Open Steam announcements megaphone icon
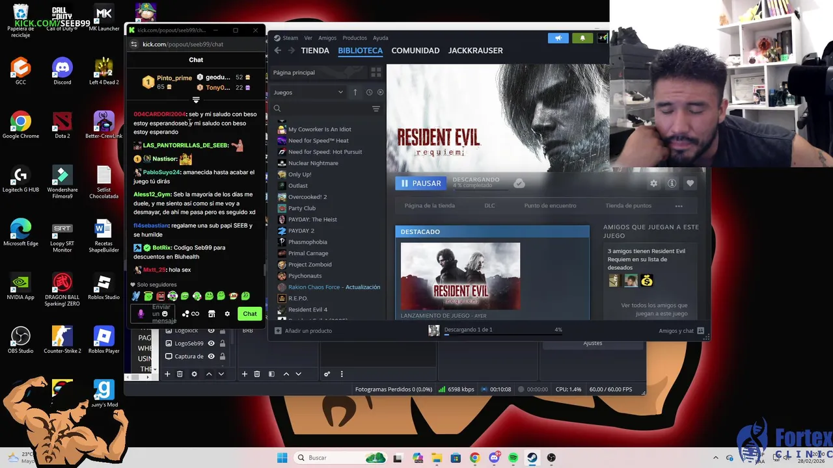The height and width of the screenshot is (468, 833). point(558,38)
